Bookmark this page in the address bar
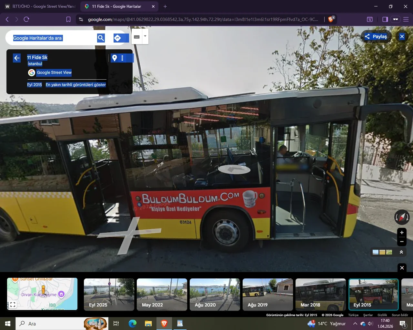413x330 pixels. coord(68,19)
